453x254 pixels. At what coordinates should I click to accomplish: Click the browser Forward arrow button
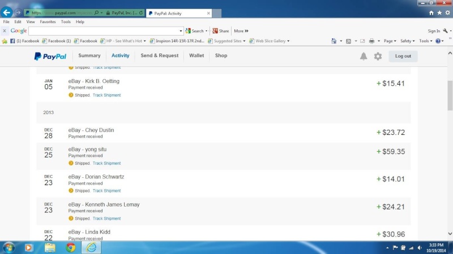point(18,12)
